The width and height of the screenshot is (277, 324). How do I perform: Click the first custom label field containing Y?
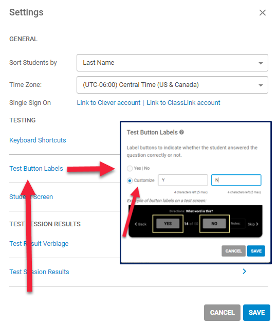pyautogui.click(x=183, y=180)
